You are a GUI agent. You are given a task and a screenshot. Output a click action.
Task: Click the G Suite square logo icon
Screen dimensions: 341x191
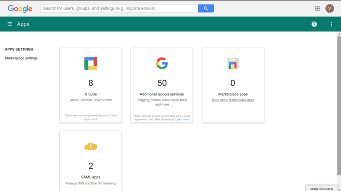[91, 63]
